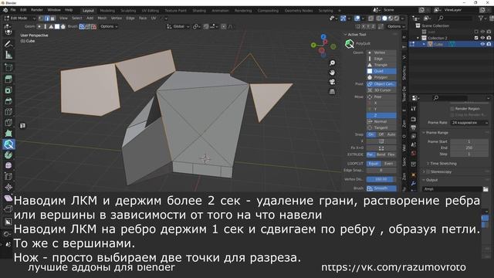This screenshot has width=494, height=278.
Task: Enable the Render Region checkbox
Action: tap(452, 108)
